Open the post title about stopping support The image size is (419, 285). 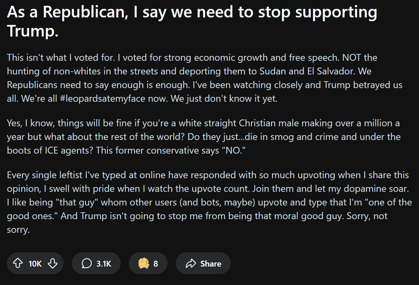pos(192,22)
